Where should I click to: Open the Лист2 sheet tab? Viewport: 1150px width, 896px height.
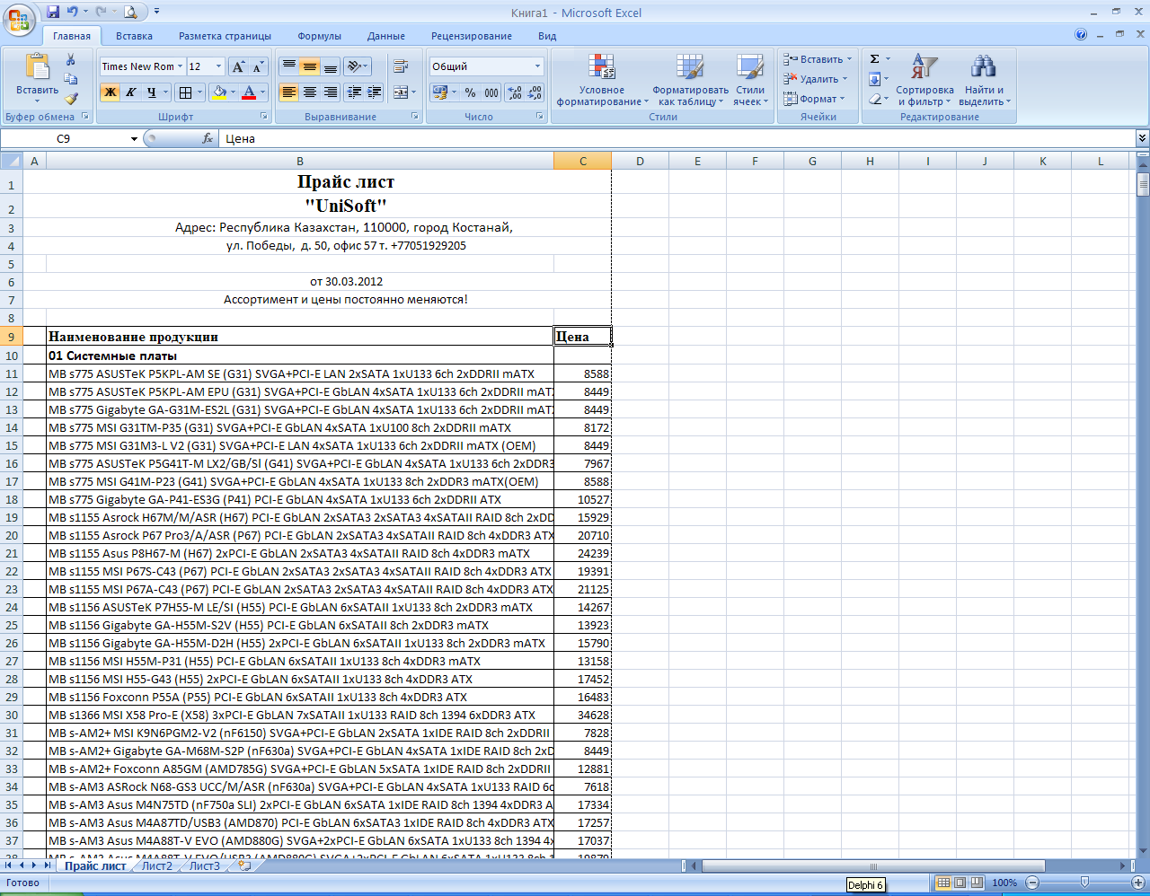click(x=157, y=866)
